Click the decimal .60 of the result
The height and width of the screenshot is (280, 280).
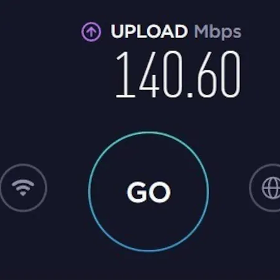(213, 75)
